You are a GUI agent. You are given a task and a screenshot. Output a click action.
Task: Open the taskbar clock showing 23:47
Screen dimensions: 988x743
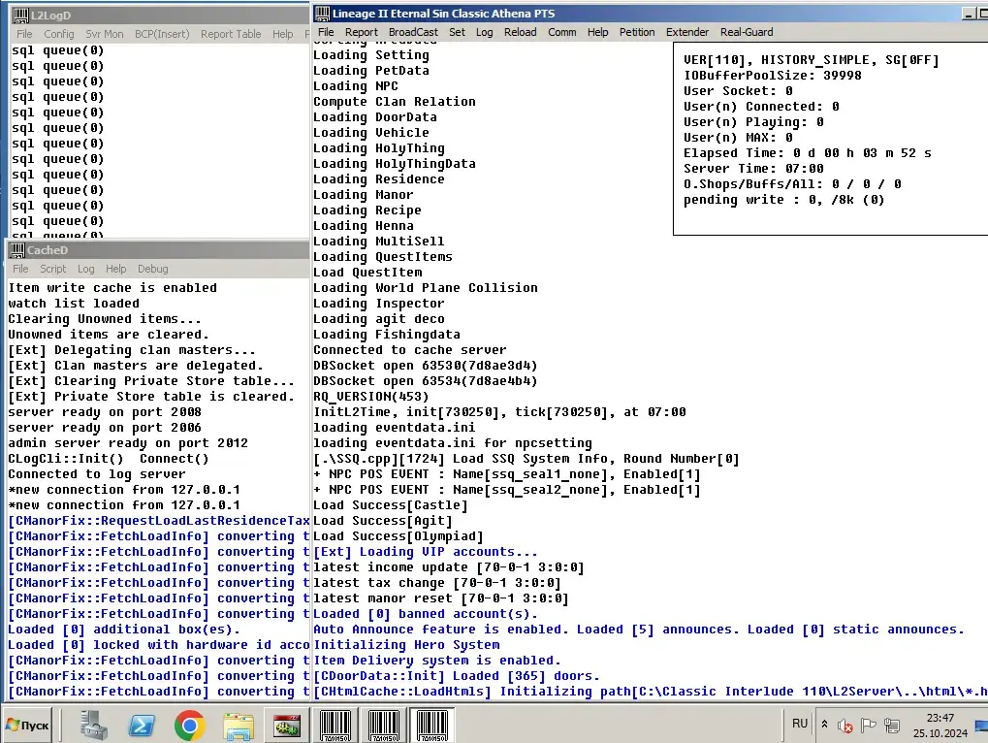pyautogui.click(x=940, y=726)
